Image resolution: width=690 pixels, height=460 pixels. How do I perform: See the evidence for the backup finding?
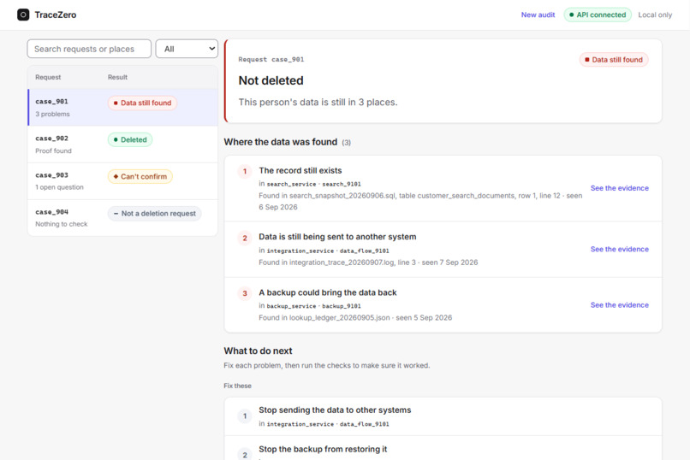[619, 305]
